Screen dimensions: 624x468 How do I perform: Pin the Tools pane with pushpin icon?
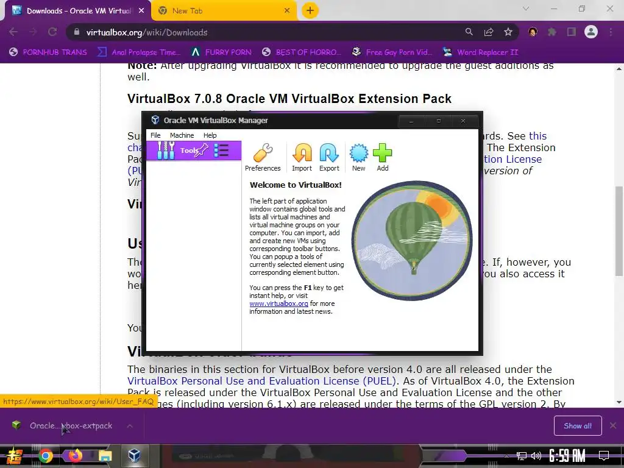pos(202,150)
